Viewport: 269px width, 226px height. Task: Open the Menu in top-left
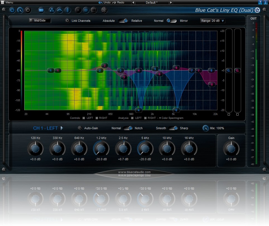coord(7,3)
